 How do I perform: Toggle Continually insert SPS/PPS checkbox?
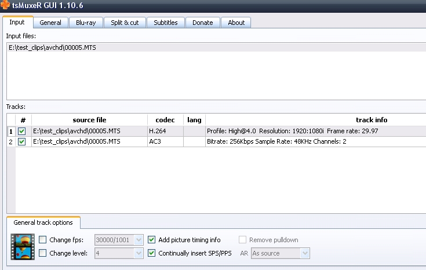click(x=152, y=253)
